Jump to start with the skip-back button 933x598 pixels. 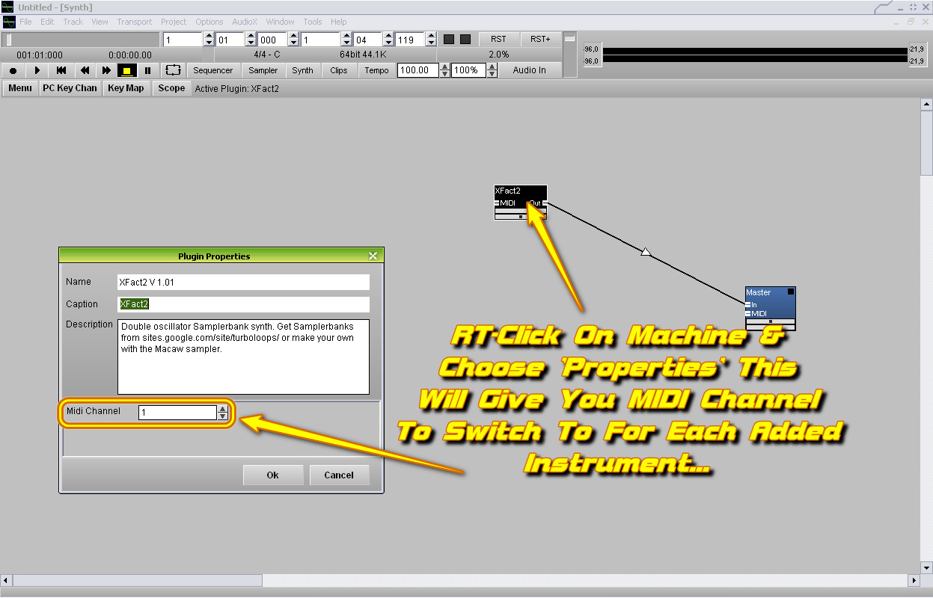(61, 70)
